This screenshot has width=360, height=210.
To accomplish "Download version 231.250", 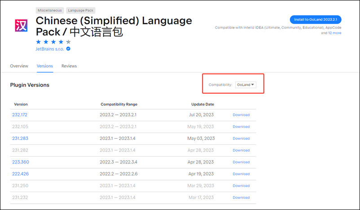I will point(241,186).
